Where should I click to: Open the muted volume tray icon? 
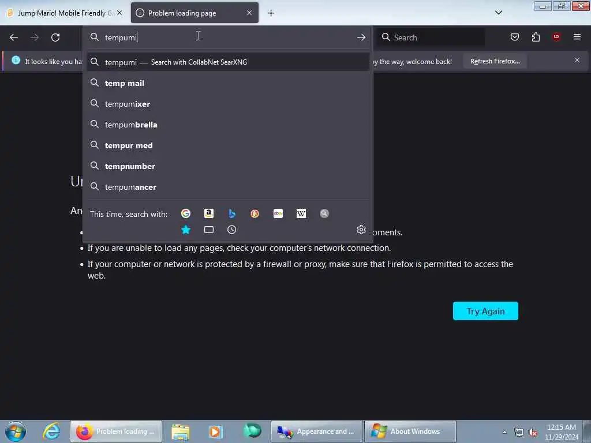pos(533,433)
